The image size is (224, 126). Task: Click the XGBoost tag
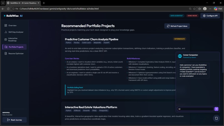tap(77, 110)
